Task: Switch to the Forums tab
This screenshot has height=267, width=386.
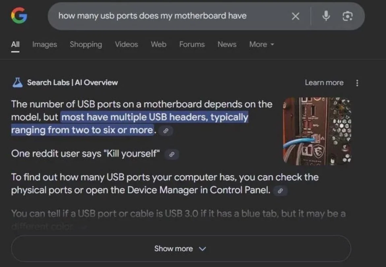Action: (192, 44)
